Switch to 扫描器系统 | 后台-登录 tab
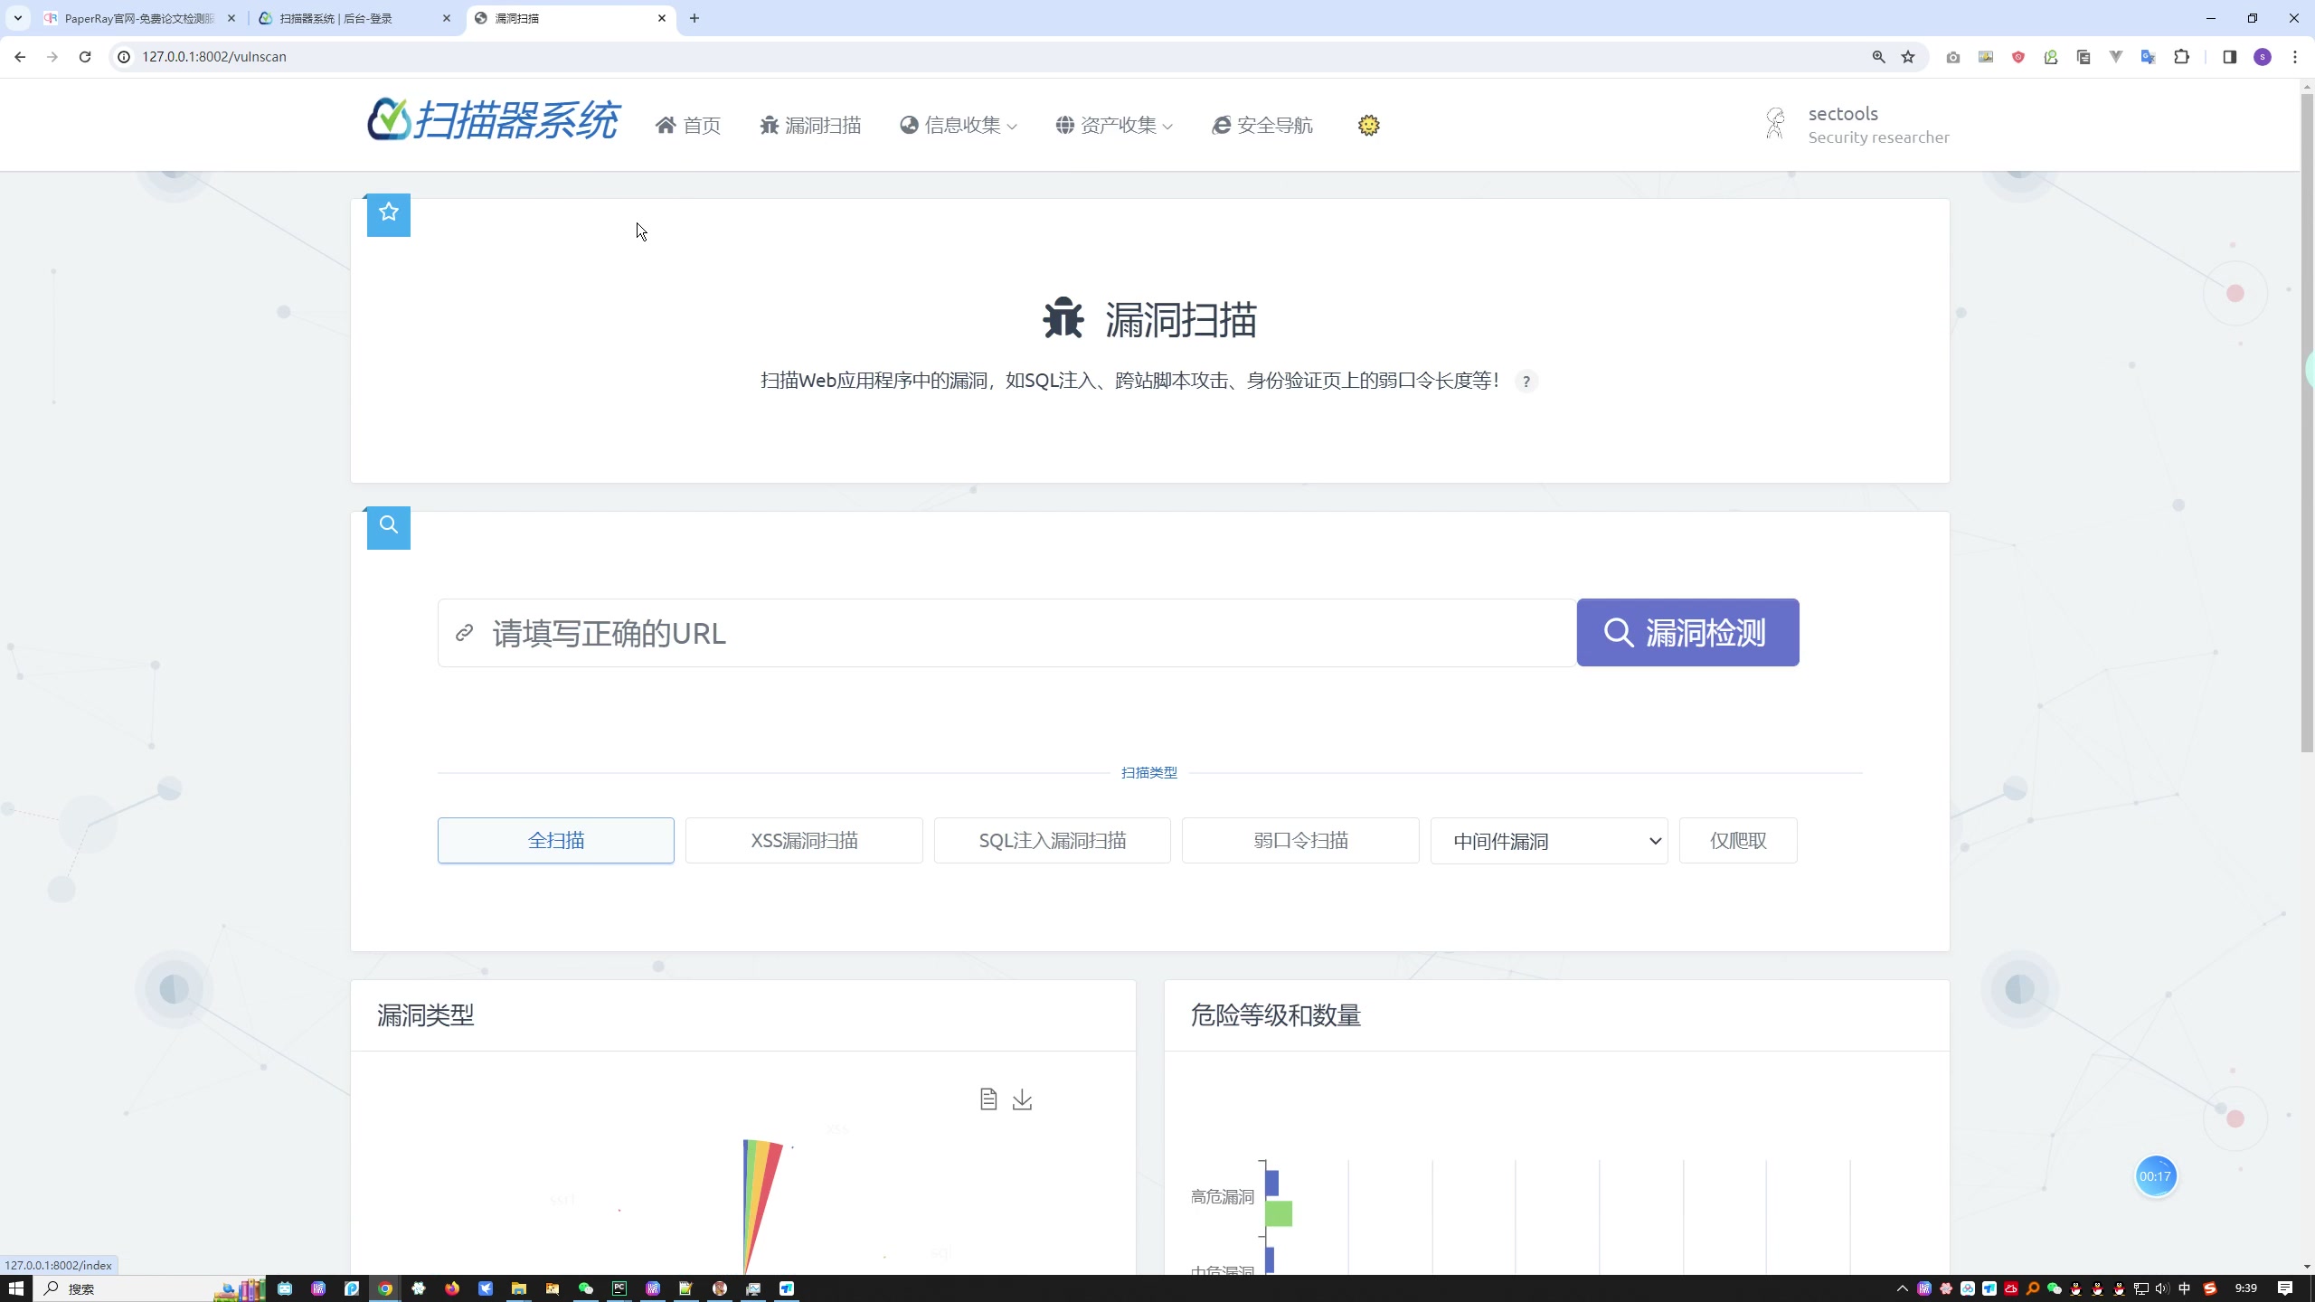Screen dimensions: 2315x1302 [x=354, y=18]
